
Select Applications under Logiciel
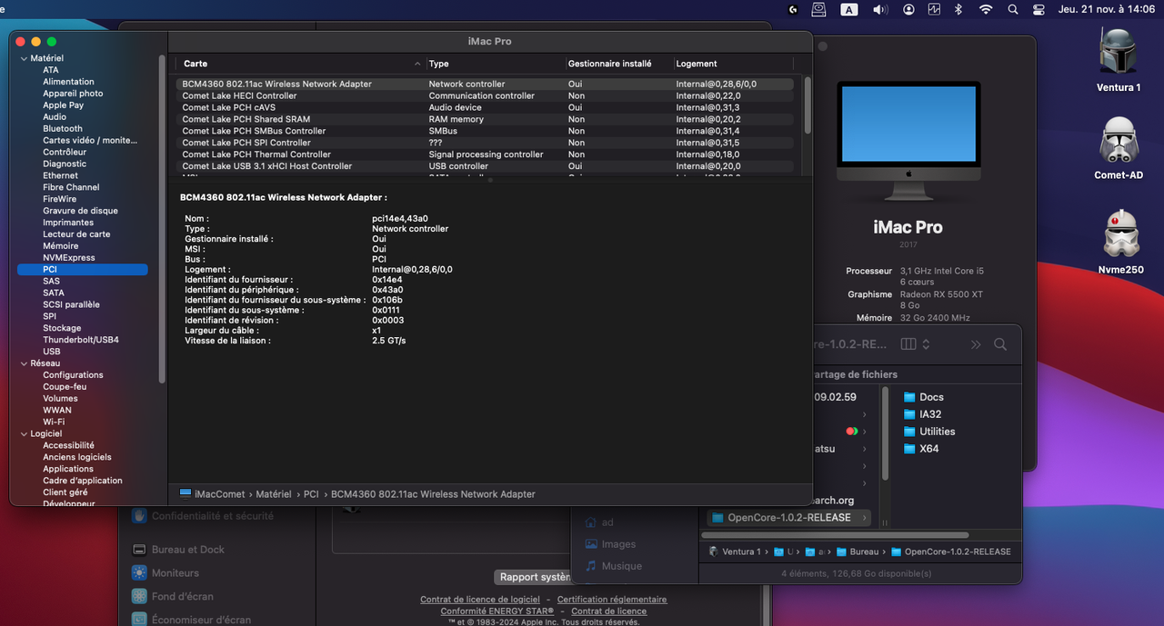(67, 470)
